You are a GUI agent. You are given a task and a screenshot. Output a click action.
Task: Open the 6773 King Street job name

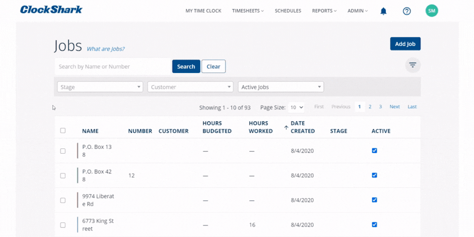click(98, 225)
